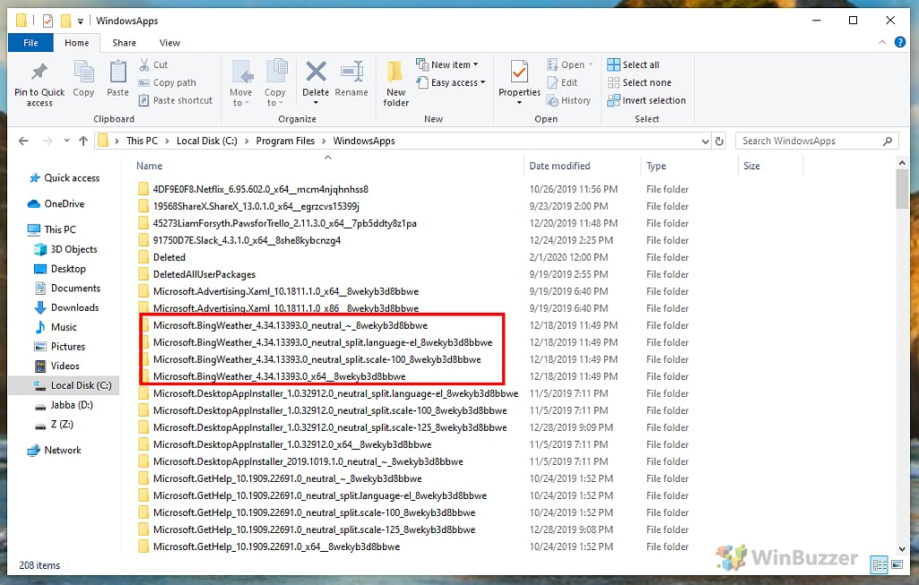Click Select none

639,82
